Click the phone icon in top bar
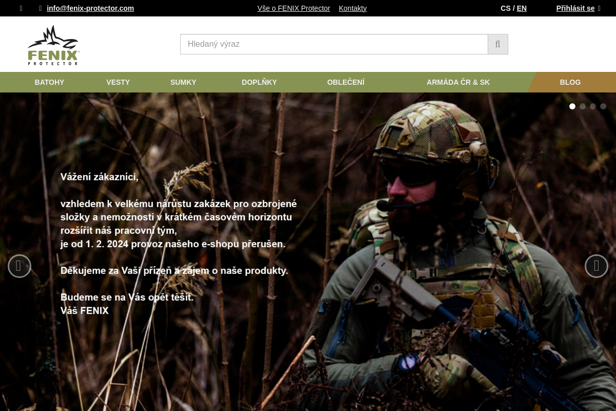This screenshot has width=616, height=411. (x=21, y=8)
